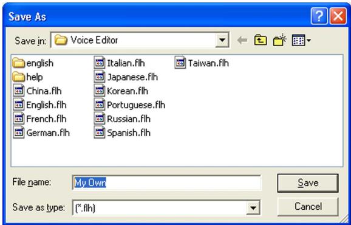This screenshot has height=225, width=351.
Task: Select the French.flh file icon
Action: tap(19, 119)
